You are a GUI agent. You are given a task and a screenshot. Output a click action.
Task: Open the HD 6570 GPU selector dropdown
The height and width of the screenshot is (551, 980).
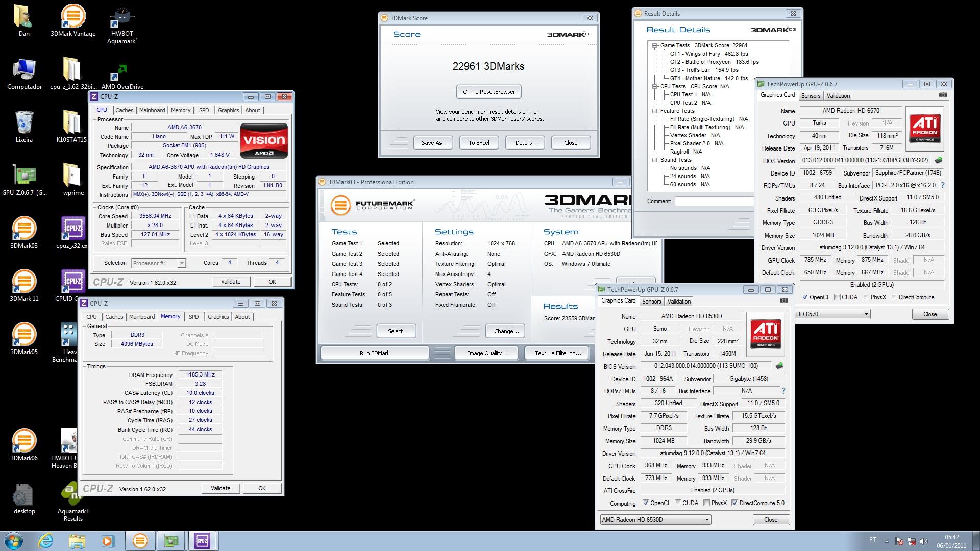pos(832,314)
